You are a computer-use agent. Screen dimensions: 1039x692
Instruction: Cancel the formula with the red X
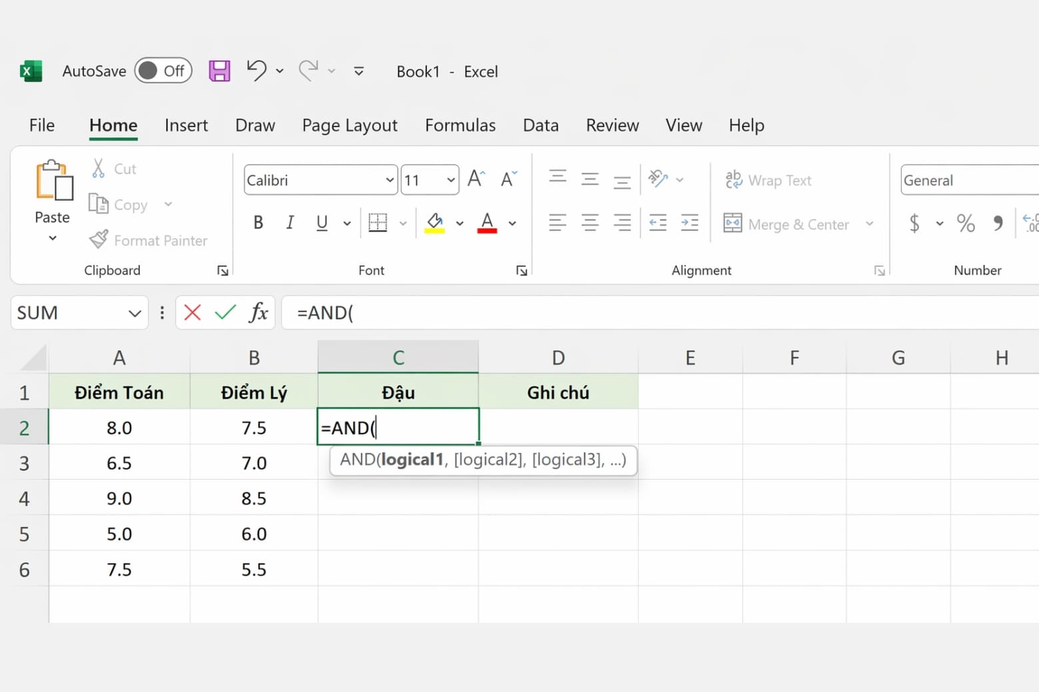click(192, 312)
